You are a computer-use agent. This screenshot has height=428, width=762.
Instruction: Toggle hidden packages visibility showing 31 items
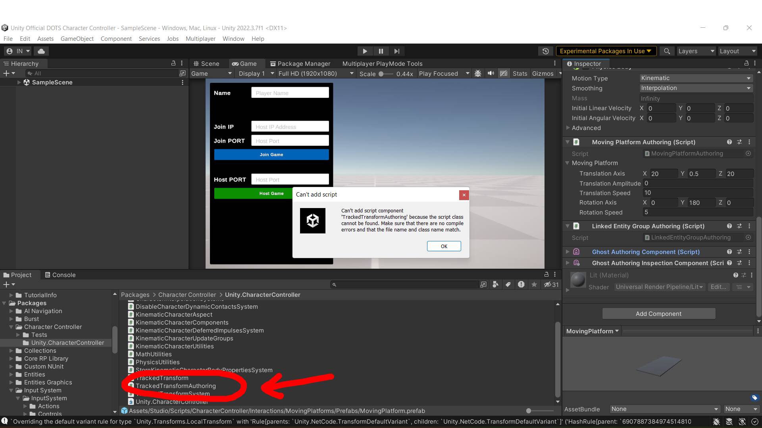(551, 285)
